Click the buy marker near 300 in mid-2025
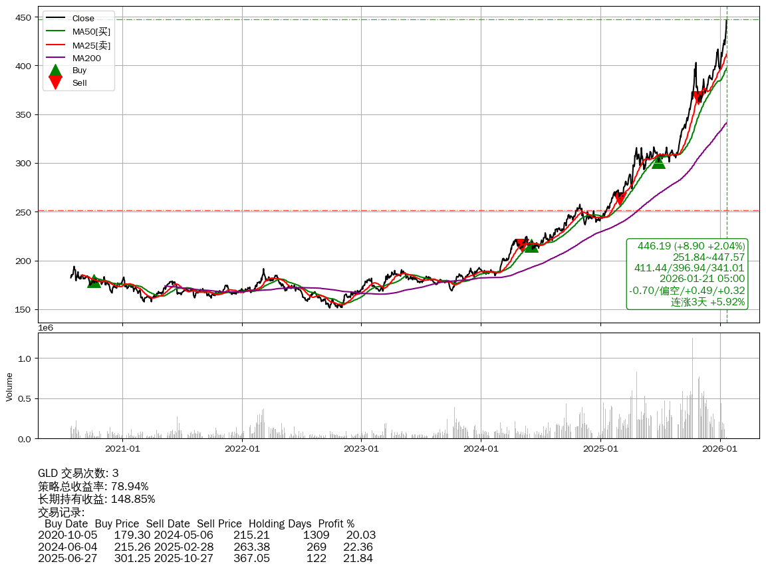 click(658, 162)
